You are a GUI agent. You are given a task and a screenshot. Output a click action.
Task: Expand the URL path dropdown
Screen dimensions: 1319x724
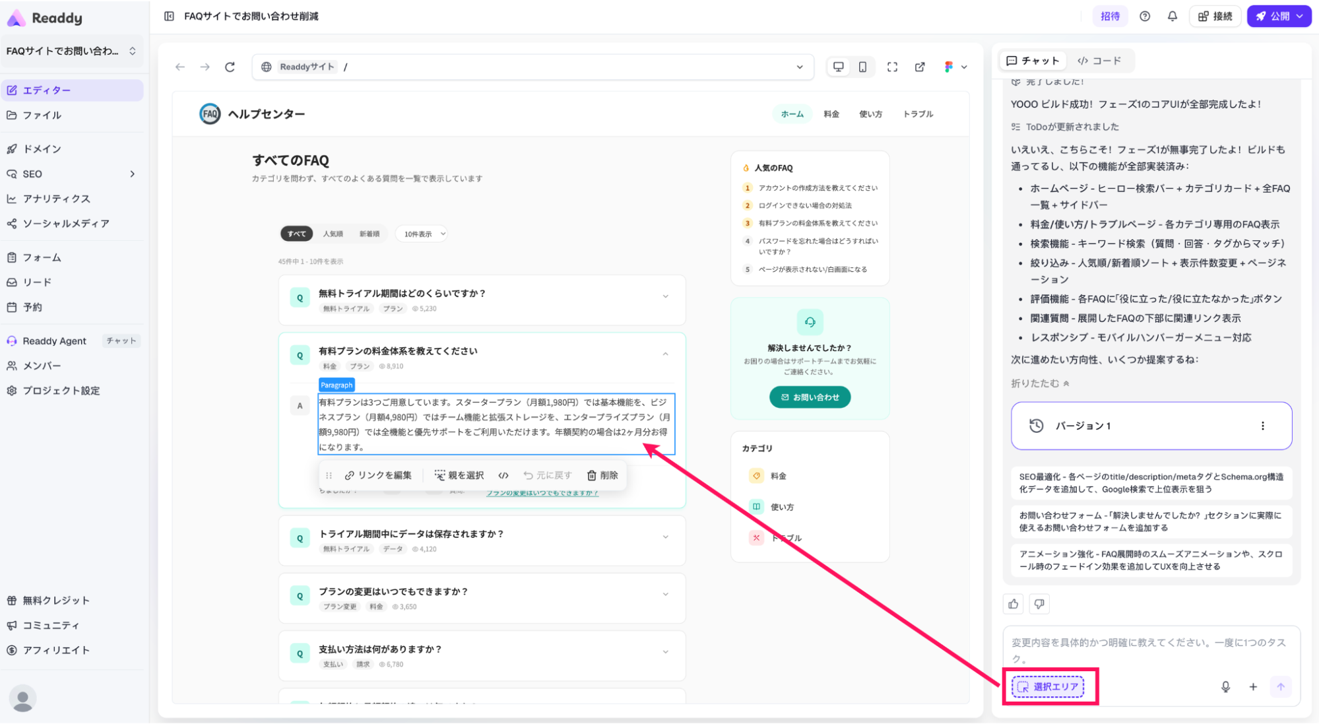click(800, 67)
